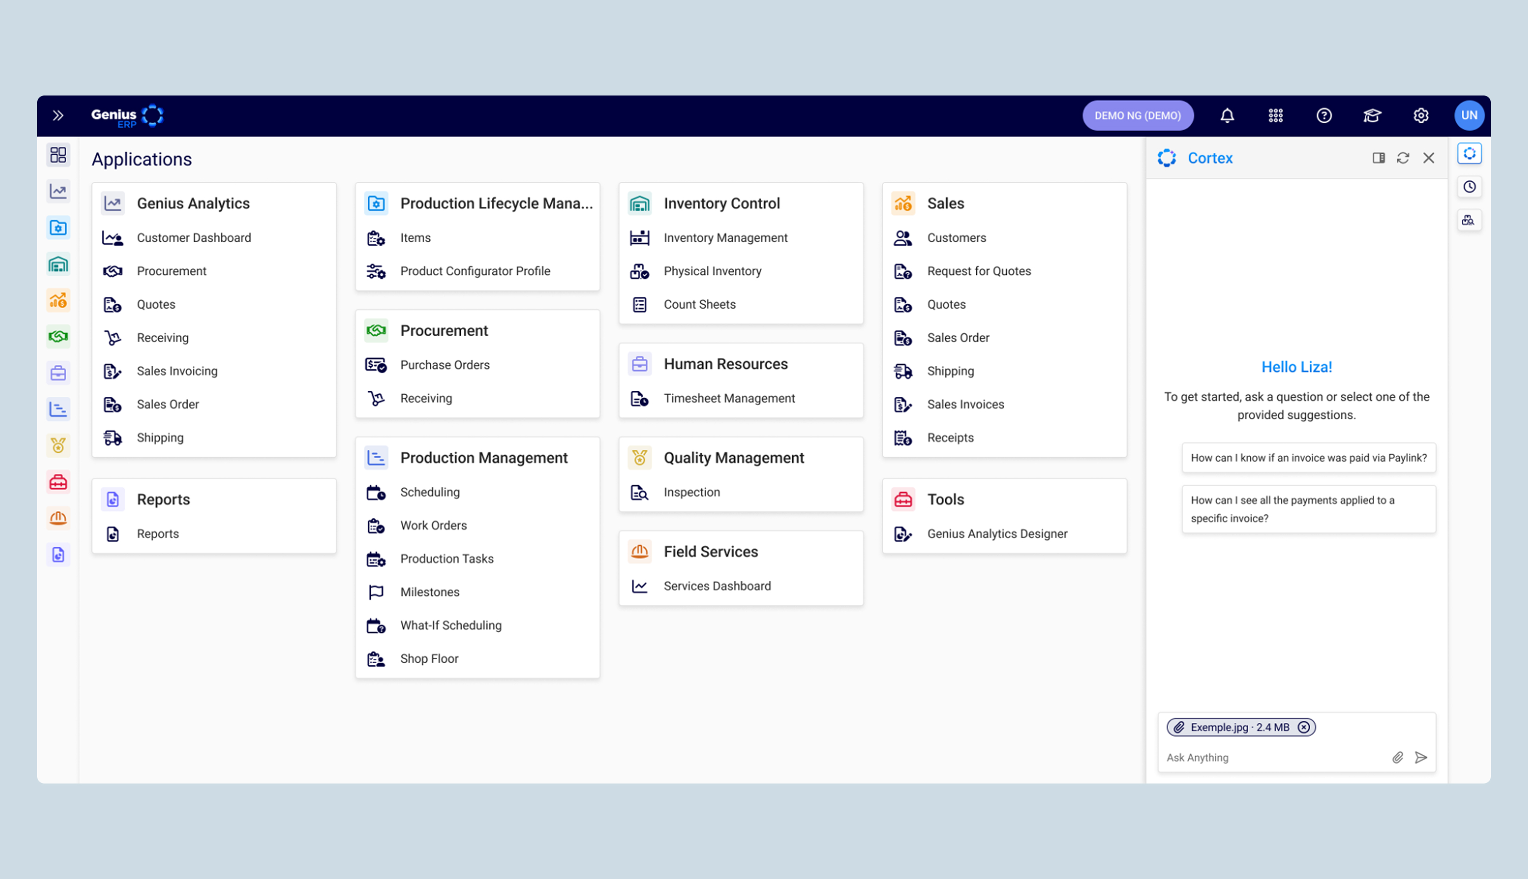
Task: Open the DEMO NG (DEMO) company selector
Action: [x=1137, y=115]
